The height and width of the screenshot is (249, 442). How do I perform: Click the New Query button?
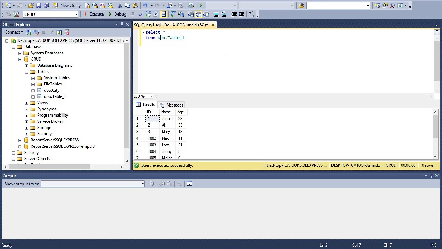67,6
